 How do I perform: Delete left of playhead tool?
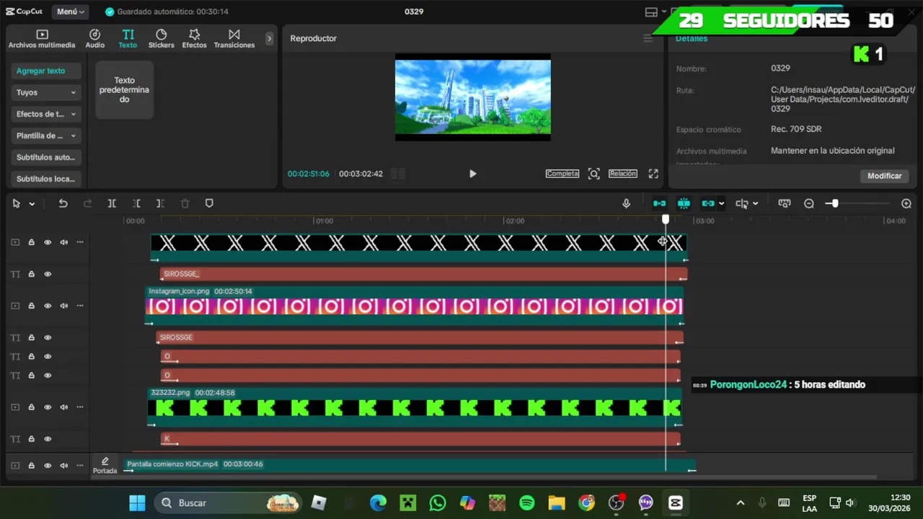pyautogui.click(x=136, y=203)
